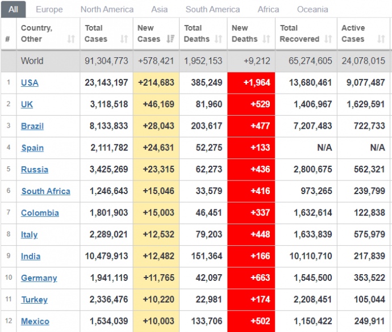392x332 pixels.
Task: Click the Total Cases sort arrows
Action: pos(124,39)
